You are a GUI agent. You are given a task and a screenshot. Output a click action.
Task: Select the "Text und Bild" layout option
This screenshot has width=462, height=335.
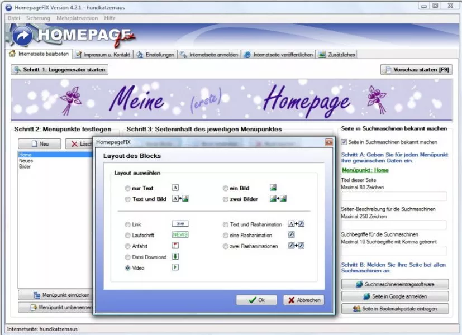(x=129, y=199)
